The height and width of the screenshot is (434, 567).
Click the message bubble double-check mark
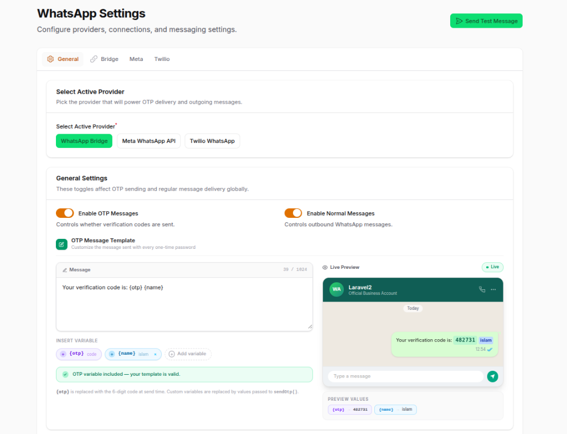[489, 350]
